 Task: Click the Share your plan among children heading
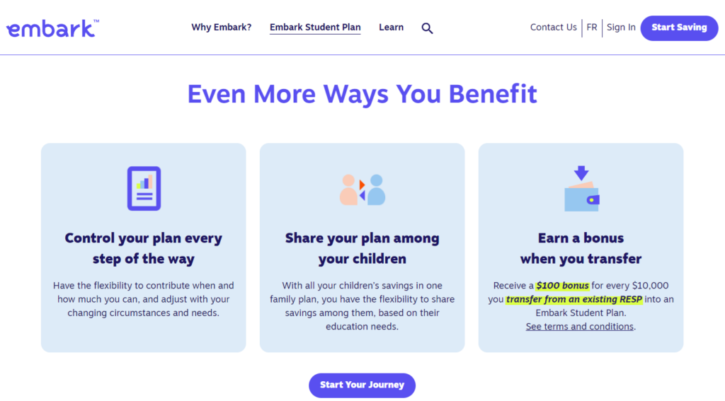(362, 248)
